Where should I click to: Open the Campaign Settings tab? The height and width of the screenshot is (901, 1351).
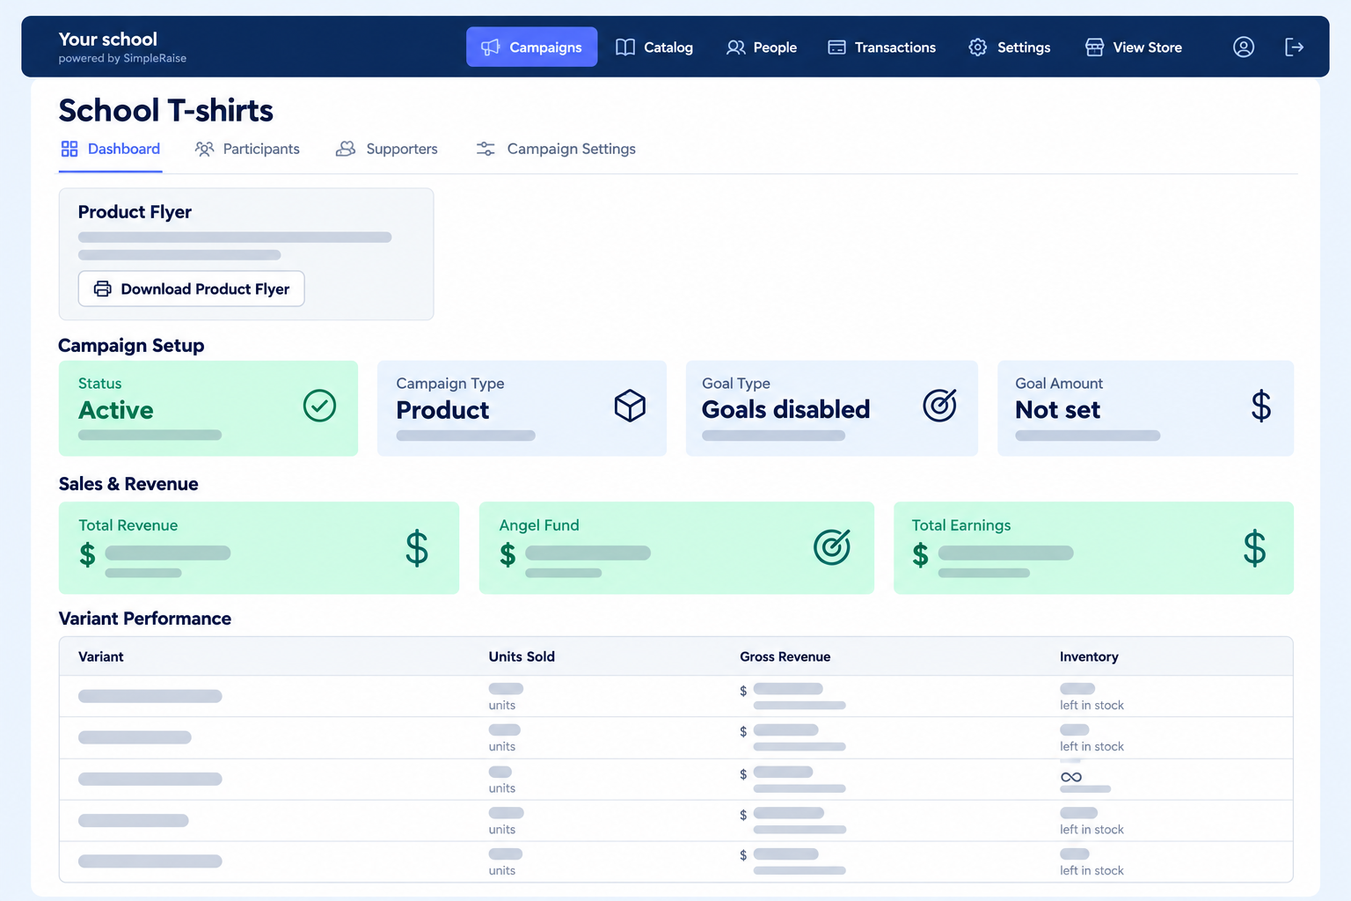pyautogui.click(x=556, y=149)
